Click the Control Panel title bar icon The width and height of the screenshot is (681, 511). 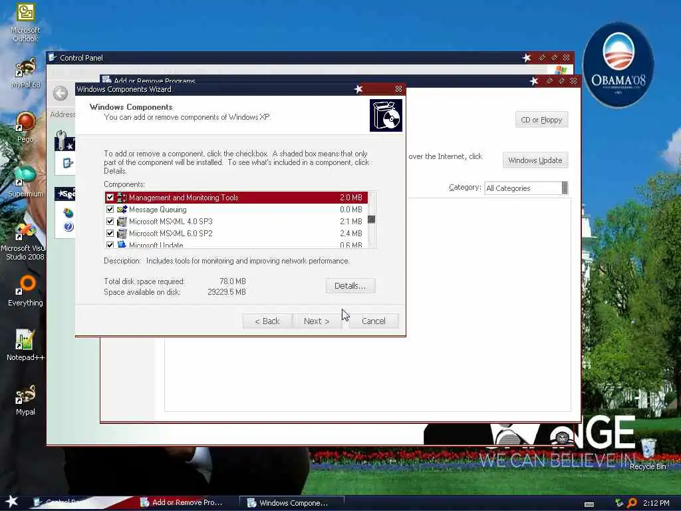[53, 57]
